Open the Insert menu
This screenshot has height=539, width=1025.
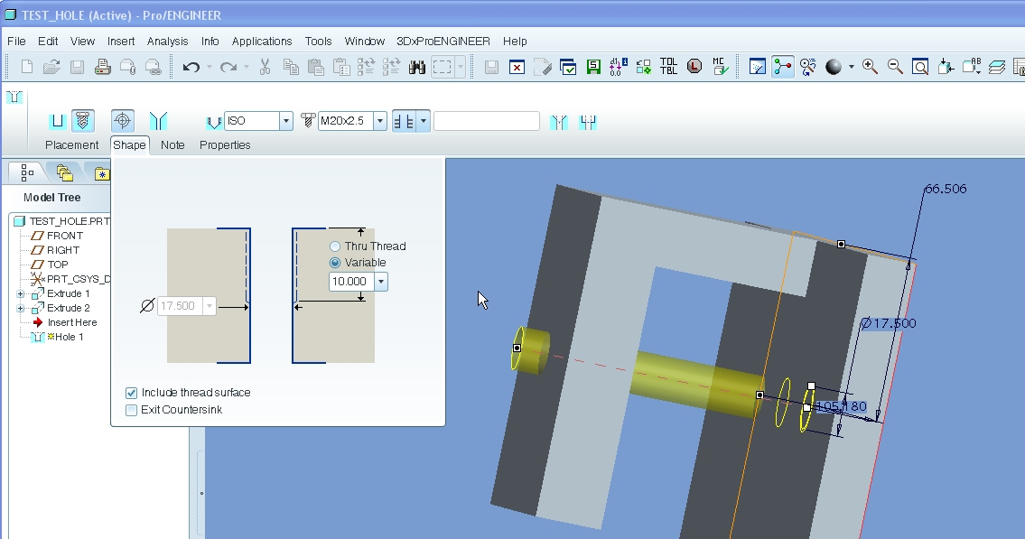tap(121, 42)
